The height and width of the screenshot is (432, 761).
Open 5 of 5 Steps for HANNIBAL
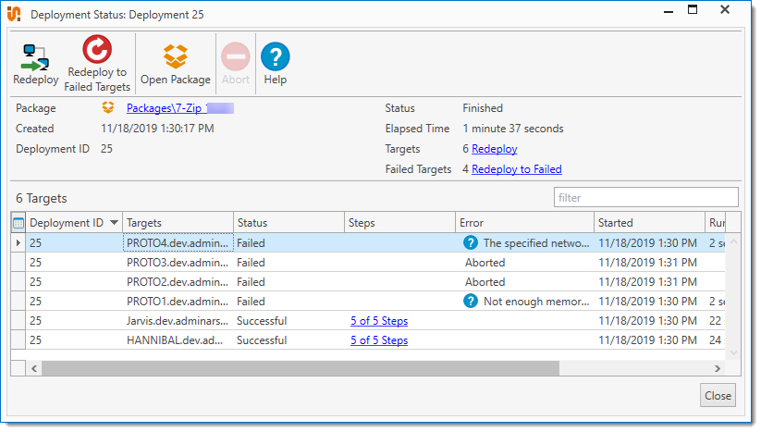(378, 340)
